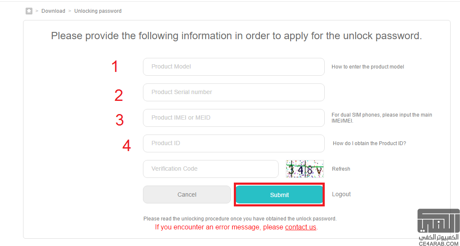460x246 pixels.
Task: Cancel the unlock request form
Action: (186, 195)
